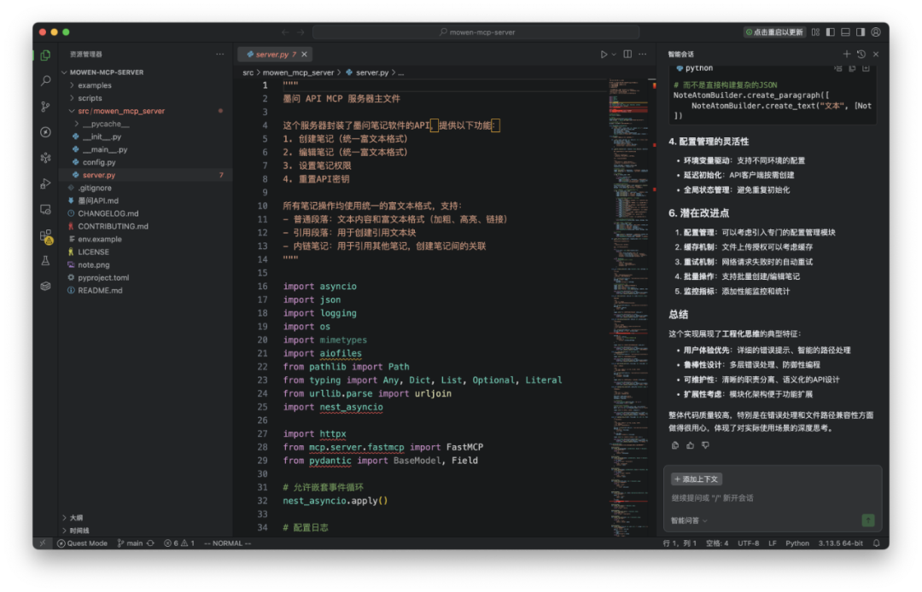Screen dimensions: 922x592
Task: Open the Explorer view in the activity bar
Action: 45,55
